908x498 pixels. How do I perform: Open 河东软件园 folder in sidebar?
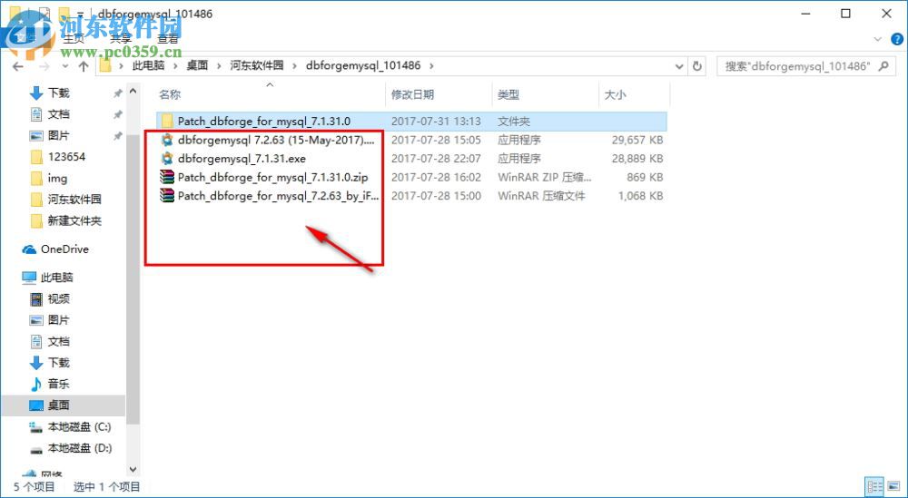click(74, 200)
